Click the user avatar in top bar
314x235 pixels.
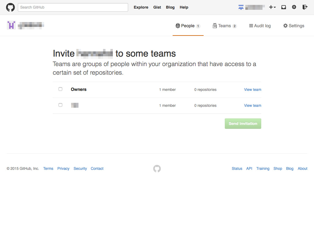pyautogui.click(x=241, y=7)
